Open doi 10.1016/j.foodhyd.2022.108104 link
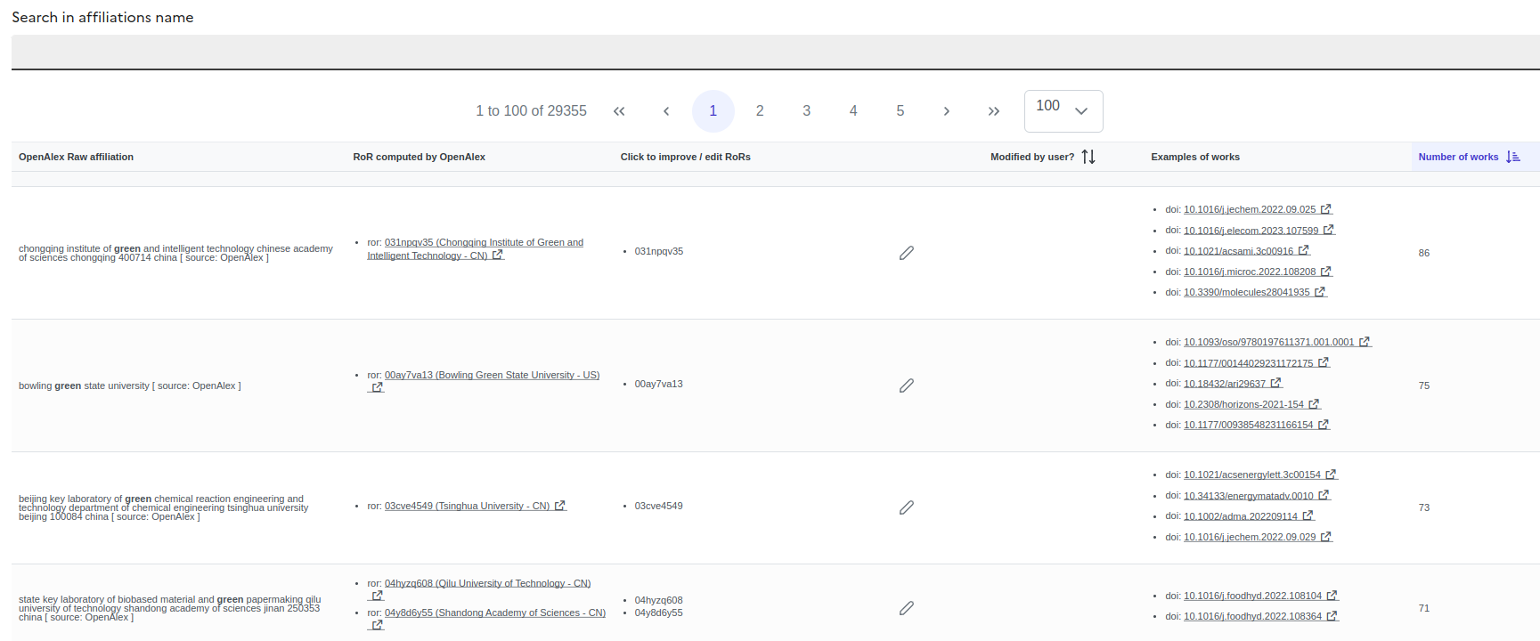 (1251, 596)
